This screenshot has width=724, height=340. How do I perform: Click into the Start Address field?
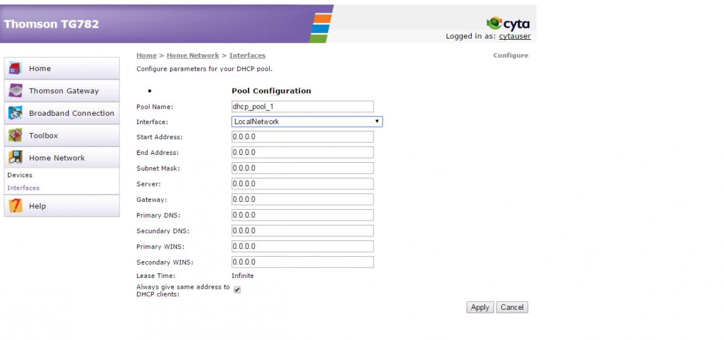tap(302, 137)
